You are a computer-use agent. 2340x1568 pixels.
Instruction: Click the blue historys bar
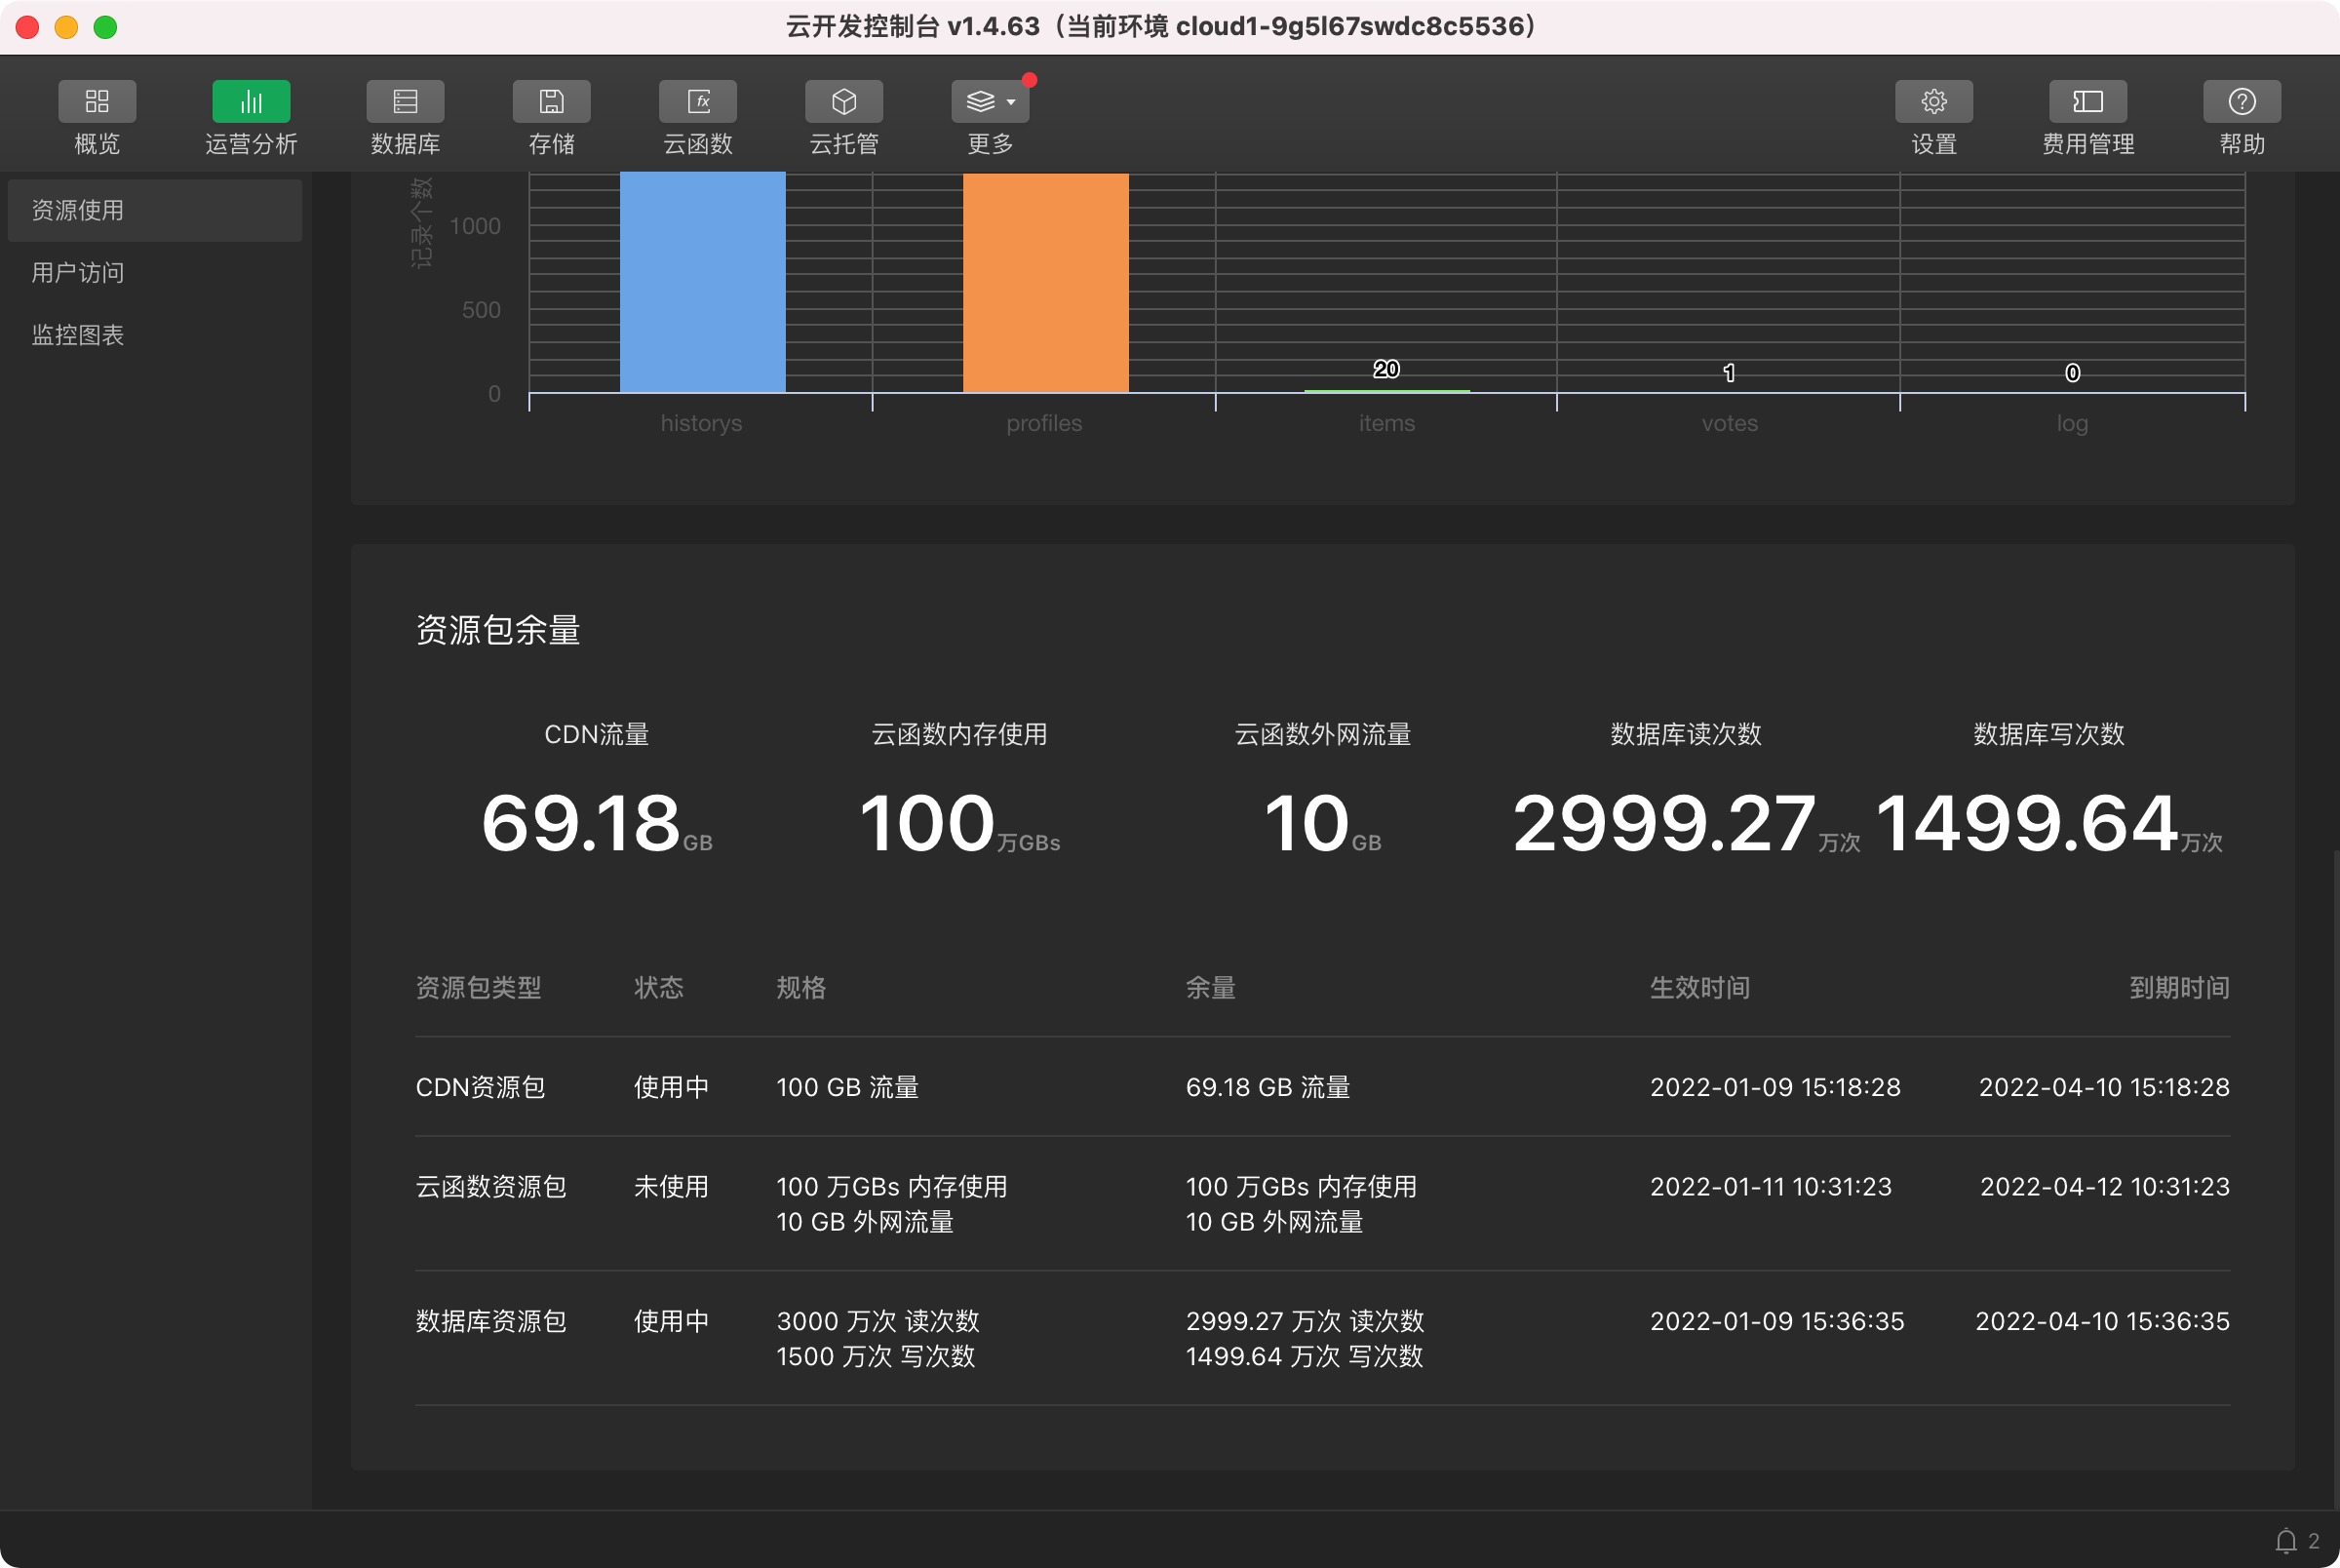tap(702, 282)
